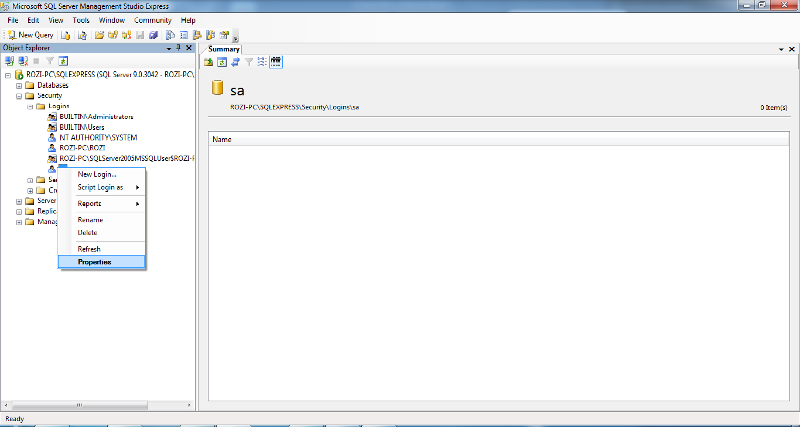Click the Open File folder icon
The image size is (800, 427).
pos(100,35)
